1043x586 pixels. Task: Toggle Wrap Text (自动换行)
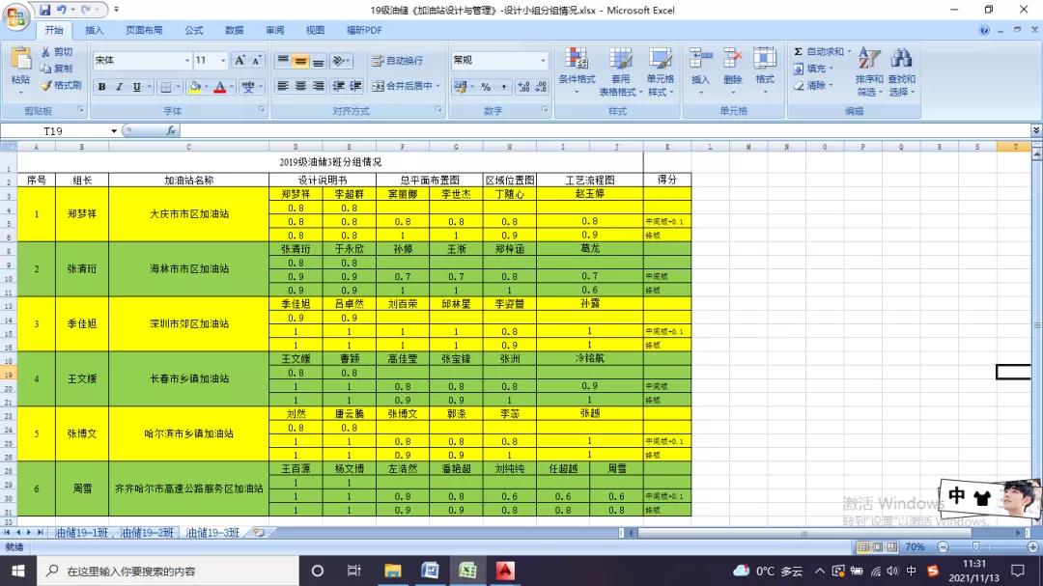click(x=398, y=61)
